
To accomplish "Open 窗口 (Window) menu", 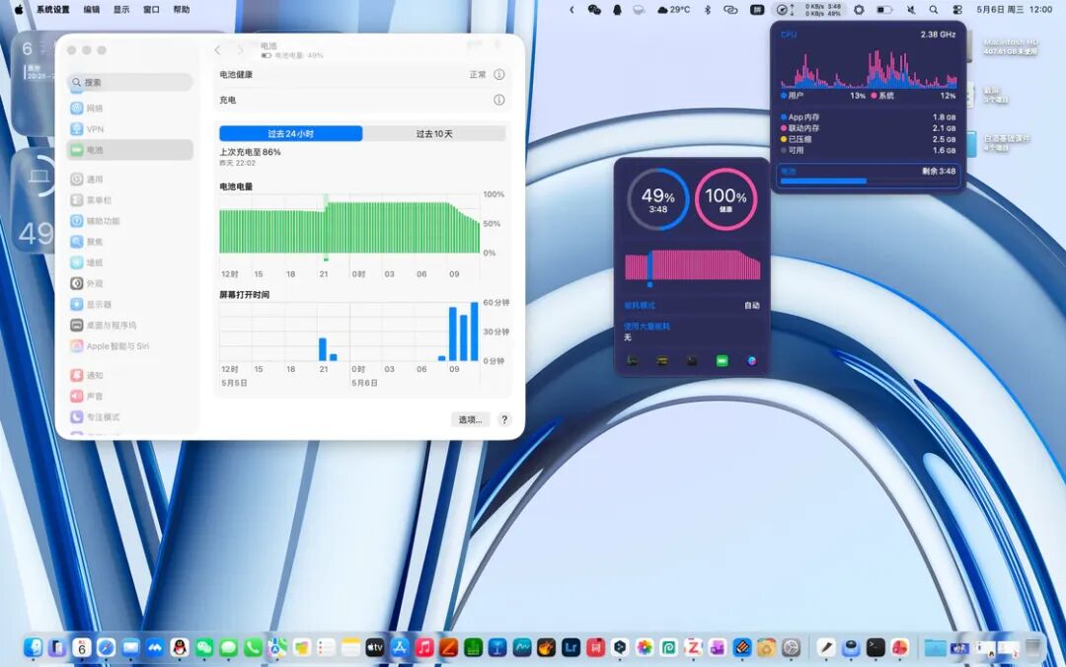I will point(152,10).
